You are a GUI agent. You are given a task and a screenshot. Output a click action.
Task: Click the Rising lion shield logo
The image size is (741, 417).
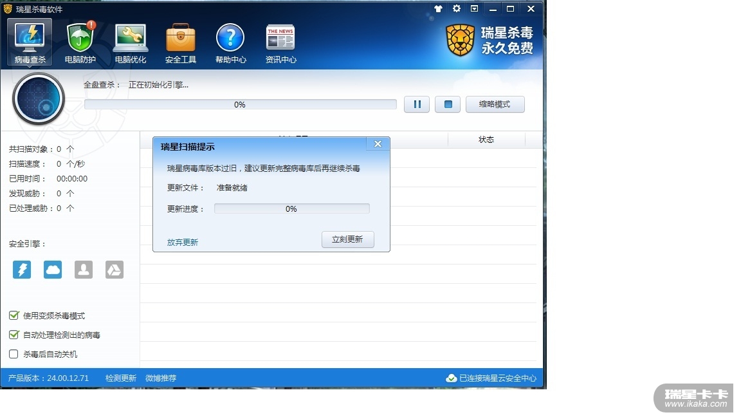click(460, 40)
